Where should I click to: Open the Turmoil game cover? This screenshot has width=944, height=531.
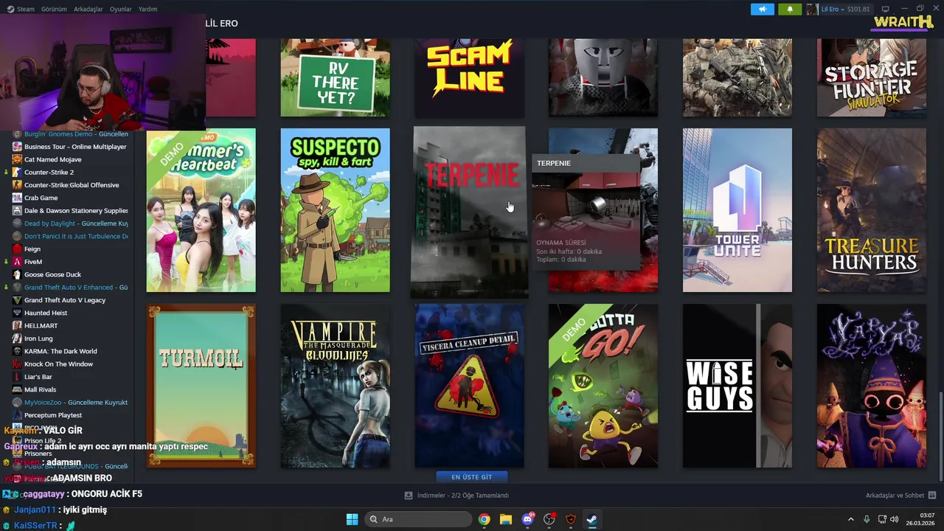[201, 386]
